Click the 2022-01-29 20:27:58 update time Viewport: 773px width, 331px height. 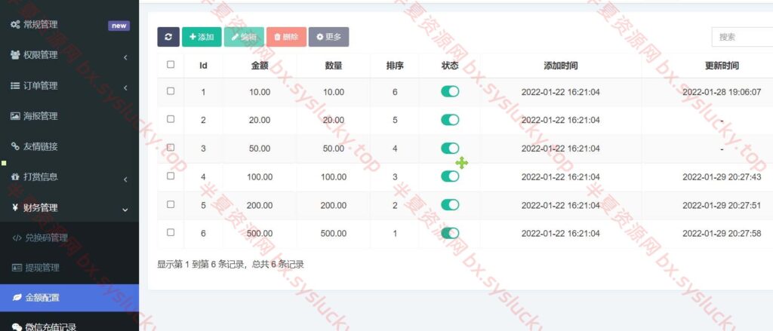coord(722,234)
